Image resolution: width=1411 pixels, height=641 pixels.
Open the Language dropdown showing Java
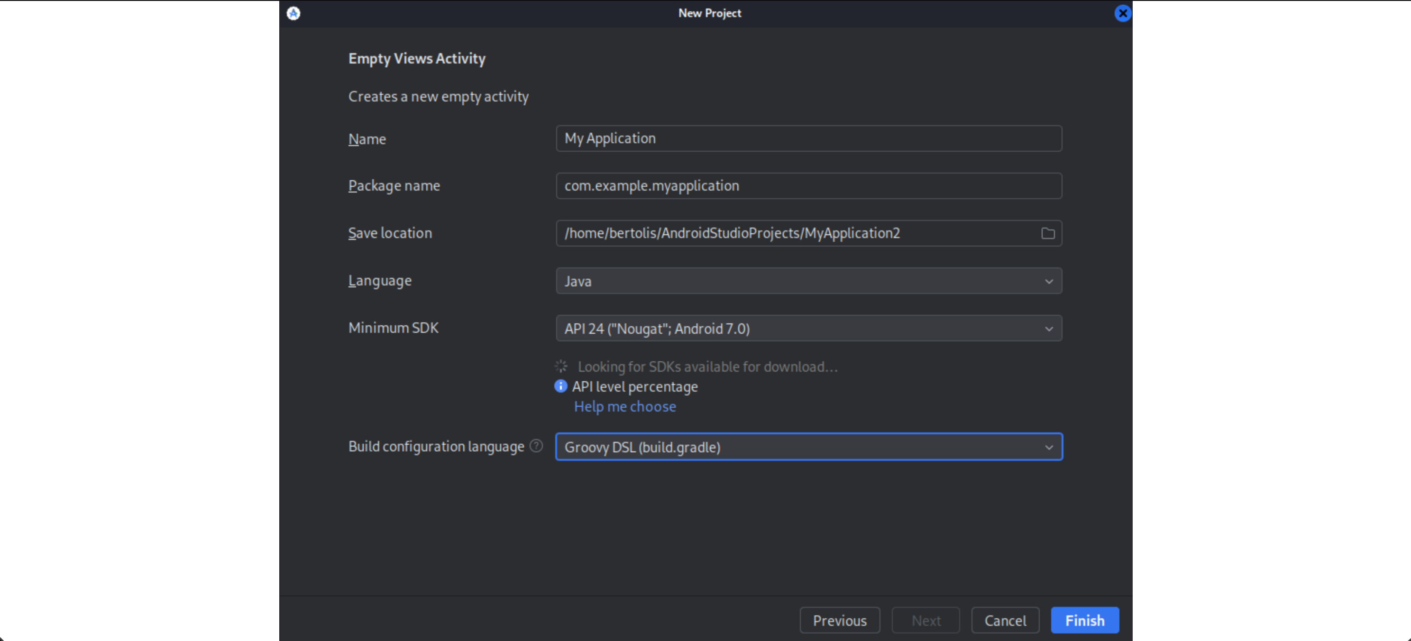(x=808, y=281)
